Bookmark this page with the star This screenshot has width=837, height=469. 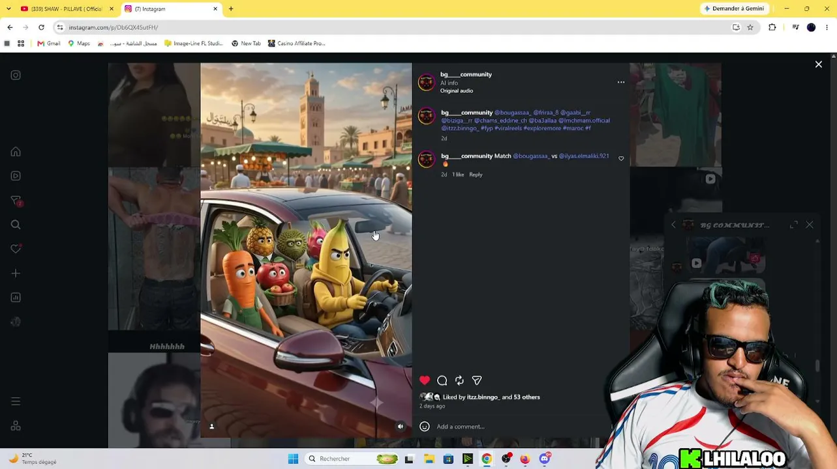coord(750,27)
